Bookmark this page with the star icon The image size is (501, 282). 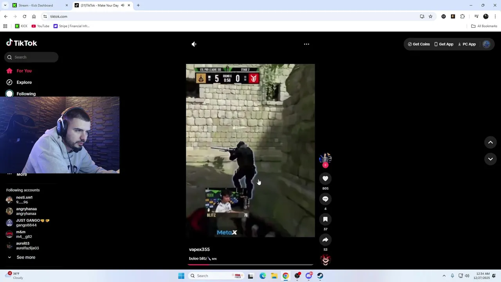coord(431,16)
